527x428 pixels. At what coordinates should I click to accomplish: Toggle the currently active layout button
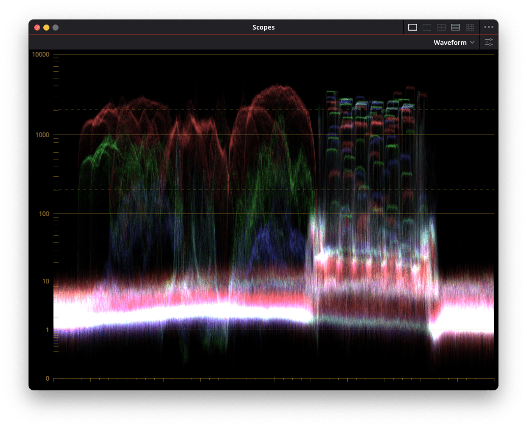pyautogui.click(x=412, y=27)
